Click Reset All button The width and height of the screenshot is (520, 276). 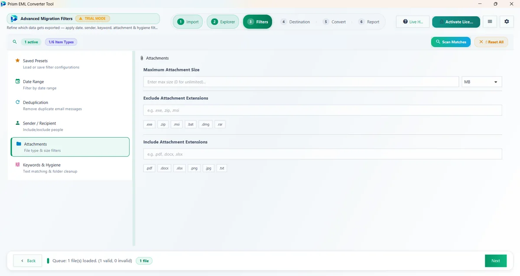(491, 42)
